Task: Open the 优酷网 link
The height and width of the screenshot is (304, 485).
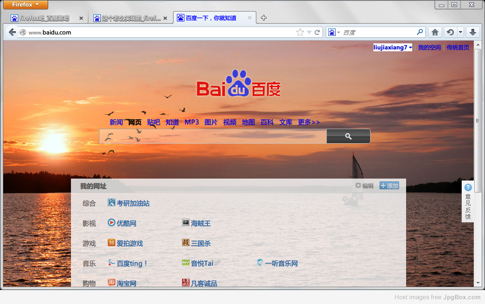Action: click(x=126, y=223)
